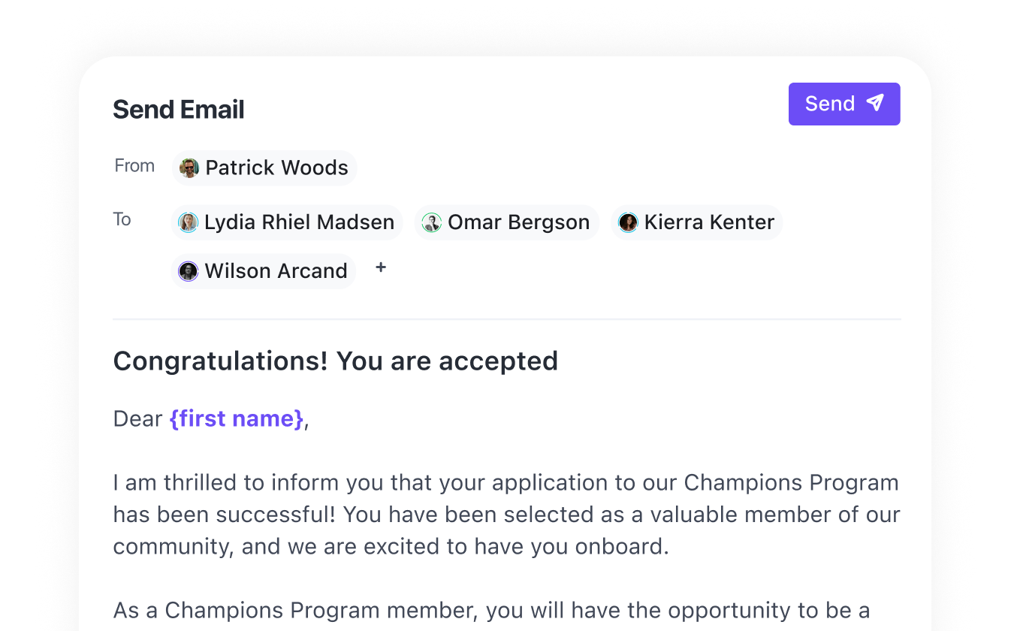Select the Patrick Woods sender name

click(276, 168)
